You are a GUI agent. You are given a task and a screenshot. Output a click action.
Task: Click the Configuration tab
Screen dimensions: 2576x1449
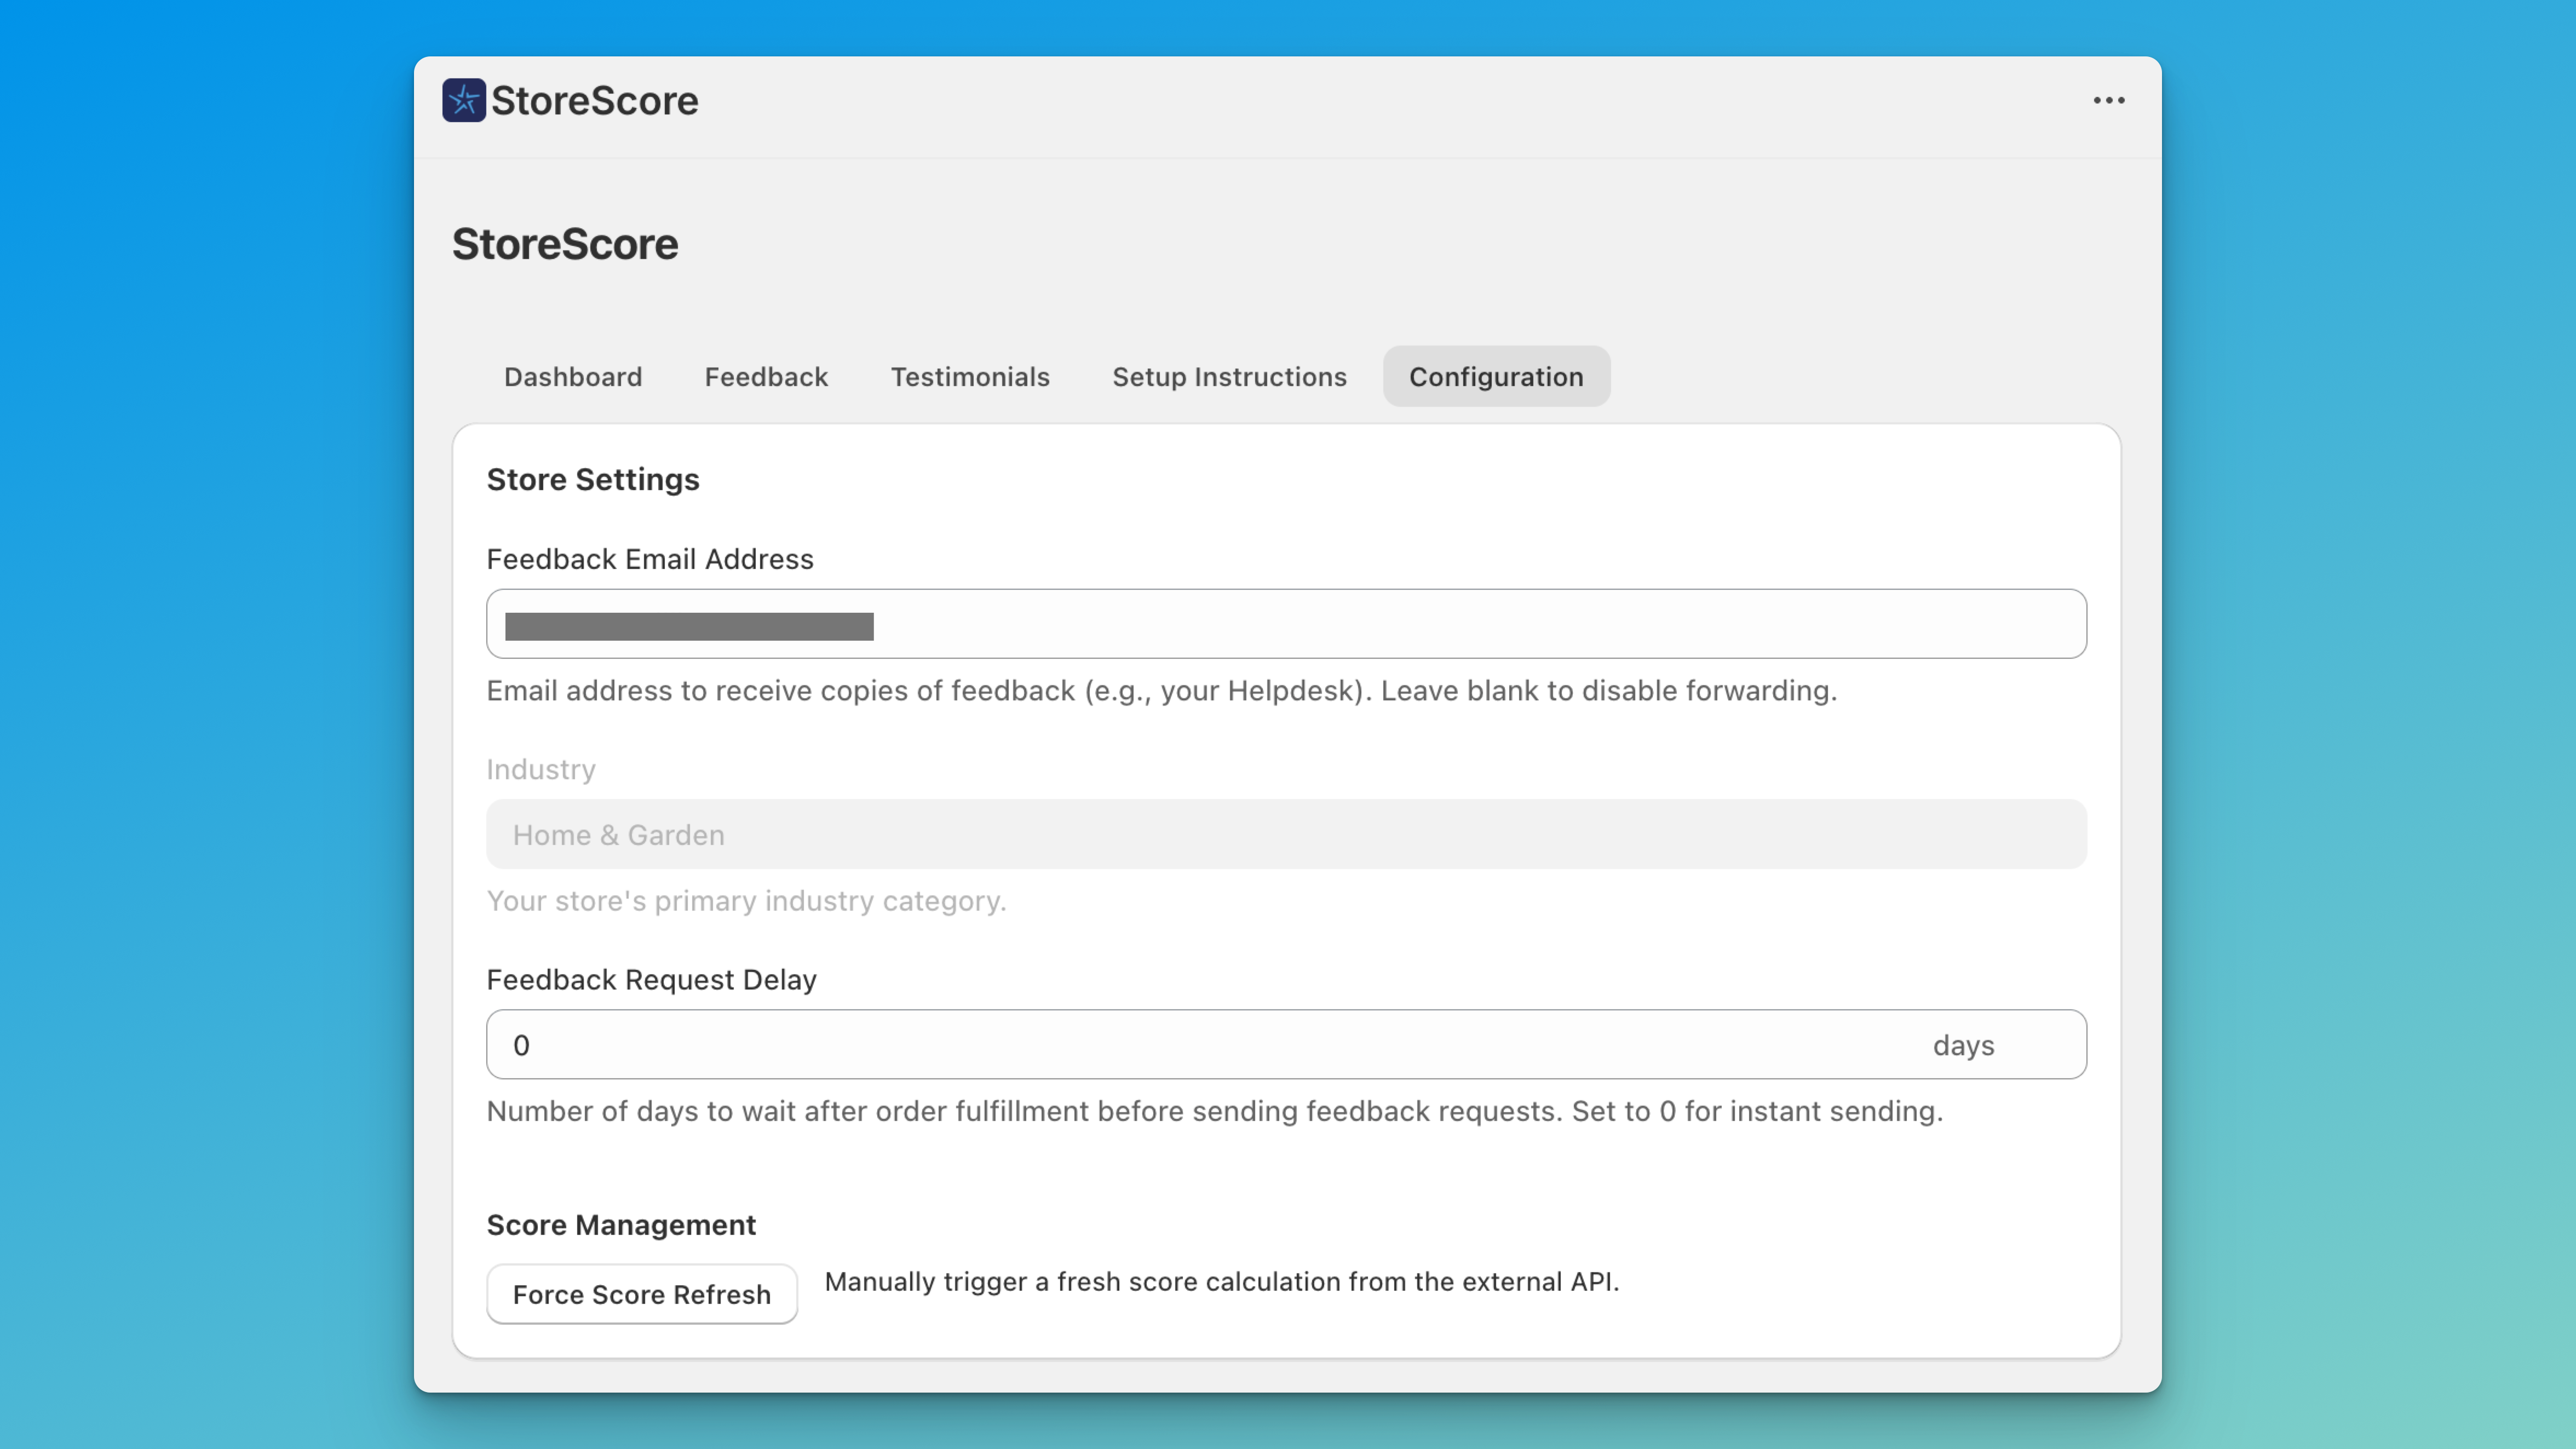1496,377
